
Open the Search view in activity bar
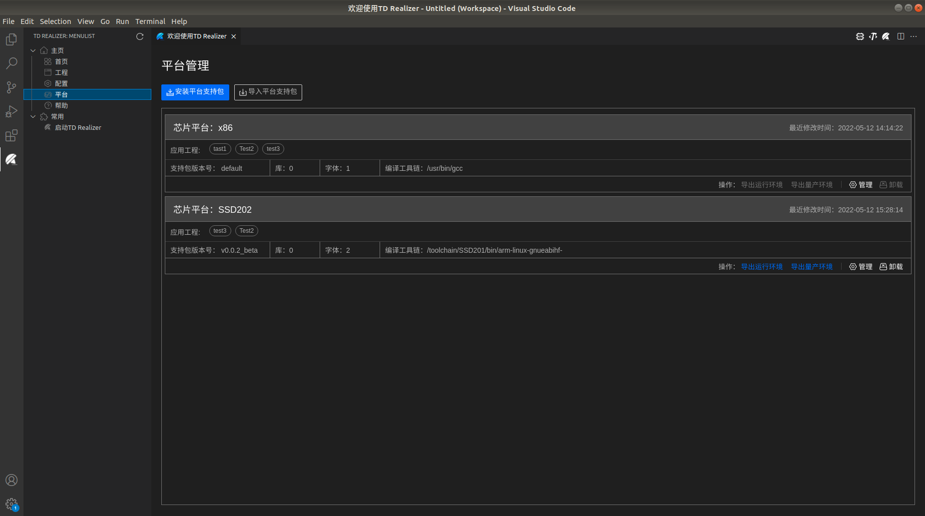click(x=11, y=63)
